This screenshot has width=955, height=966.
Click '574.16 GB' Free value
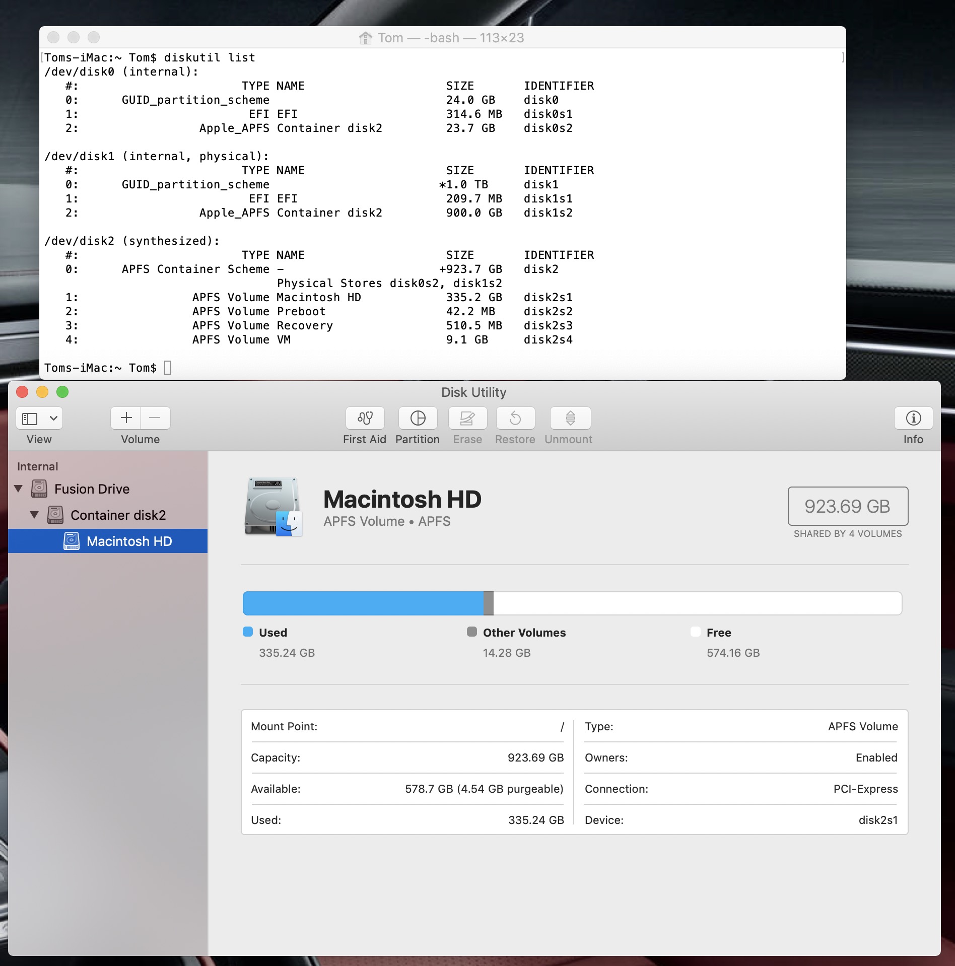pyautogui.click(x=733, y=653)
